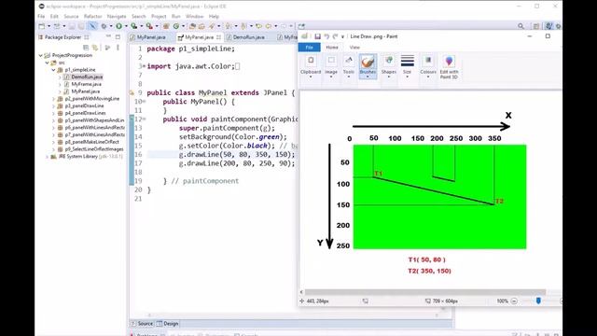
Task: Collapse the ProjectProgression project node
Action: point(41,55)
